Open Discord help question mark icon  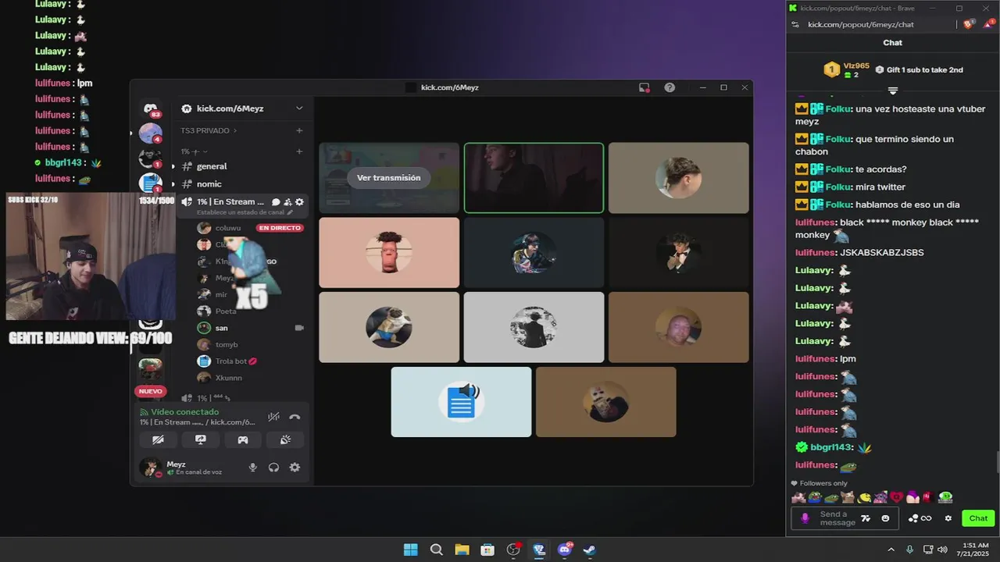[670, 87]
